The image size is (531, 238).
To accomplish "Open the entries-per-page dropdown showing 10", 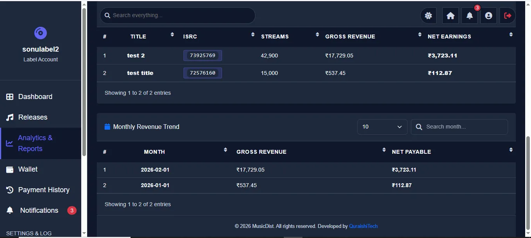I will pyautogui.click(x=382, y=127).
